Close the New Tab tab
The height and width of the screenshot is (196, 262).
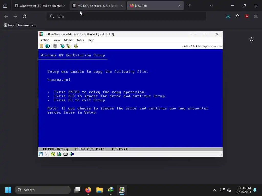click(179, 6)
